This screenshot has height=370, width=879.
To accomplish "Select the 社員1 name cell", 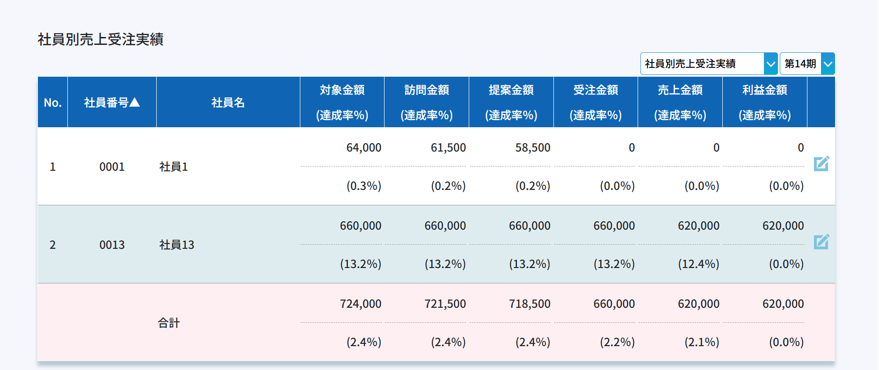I will click(174, 167).
